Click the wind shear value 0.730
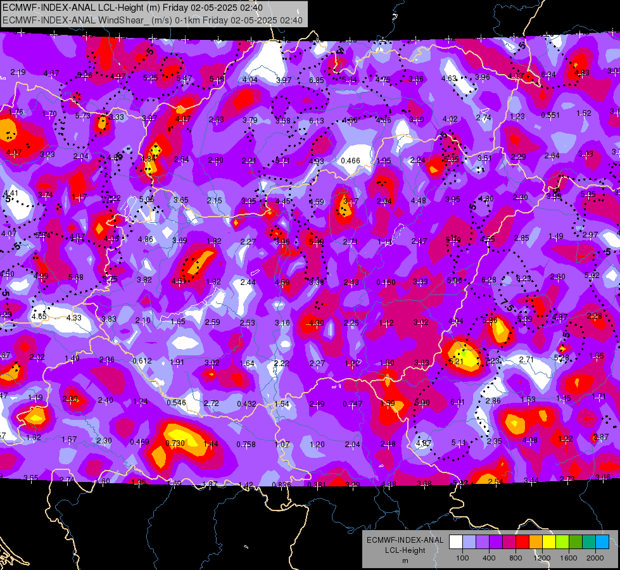The width and height of the screenshot is (620, 570). click(x=175, y=443)
